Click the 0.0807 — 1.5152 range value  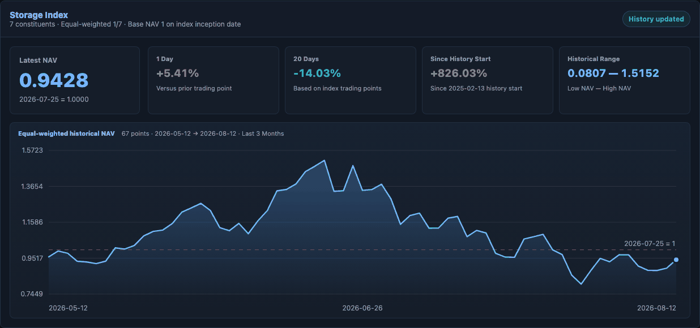[613, 73]
